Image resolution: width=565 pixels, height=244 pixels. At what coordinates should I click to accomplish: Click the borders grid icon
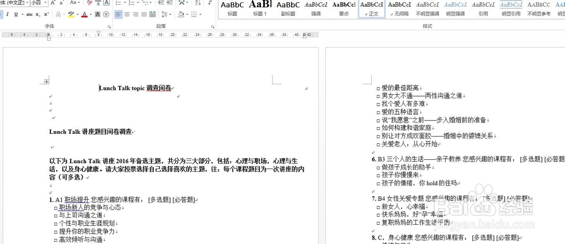click(x=194, y=15)
